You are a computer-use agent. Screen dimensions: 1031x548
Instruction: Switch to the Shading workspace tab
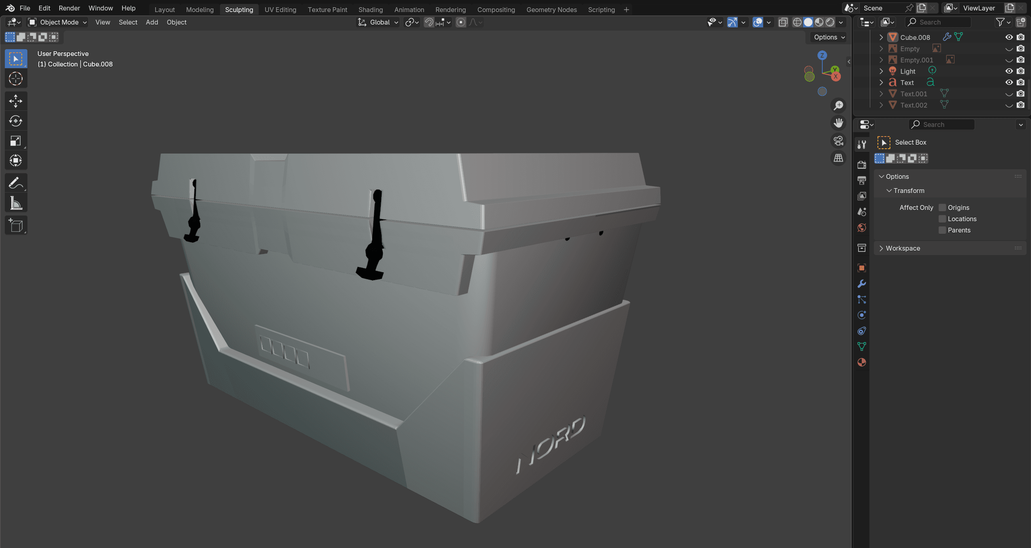tap(370, 9)
